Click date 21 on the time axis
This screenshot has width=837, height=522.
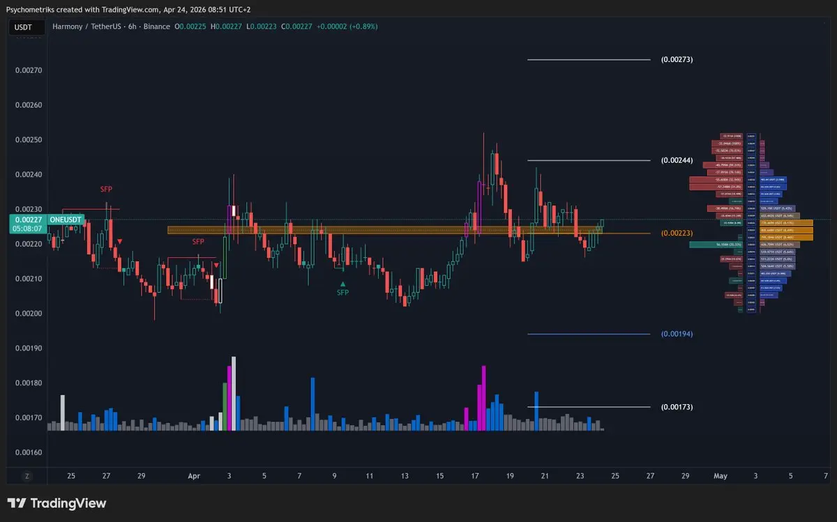coord(545,476)
